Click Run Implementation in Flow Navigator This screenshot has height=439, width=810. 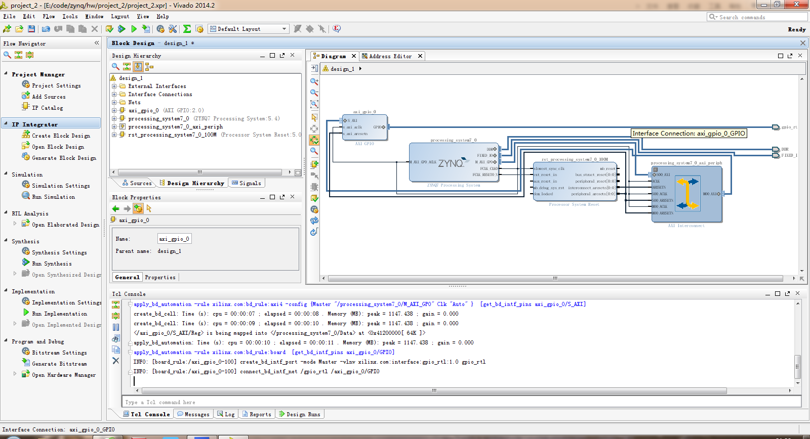click(59, 314)
